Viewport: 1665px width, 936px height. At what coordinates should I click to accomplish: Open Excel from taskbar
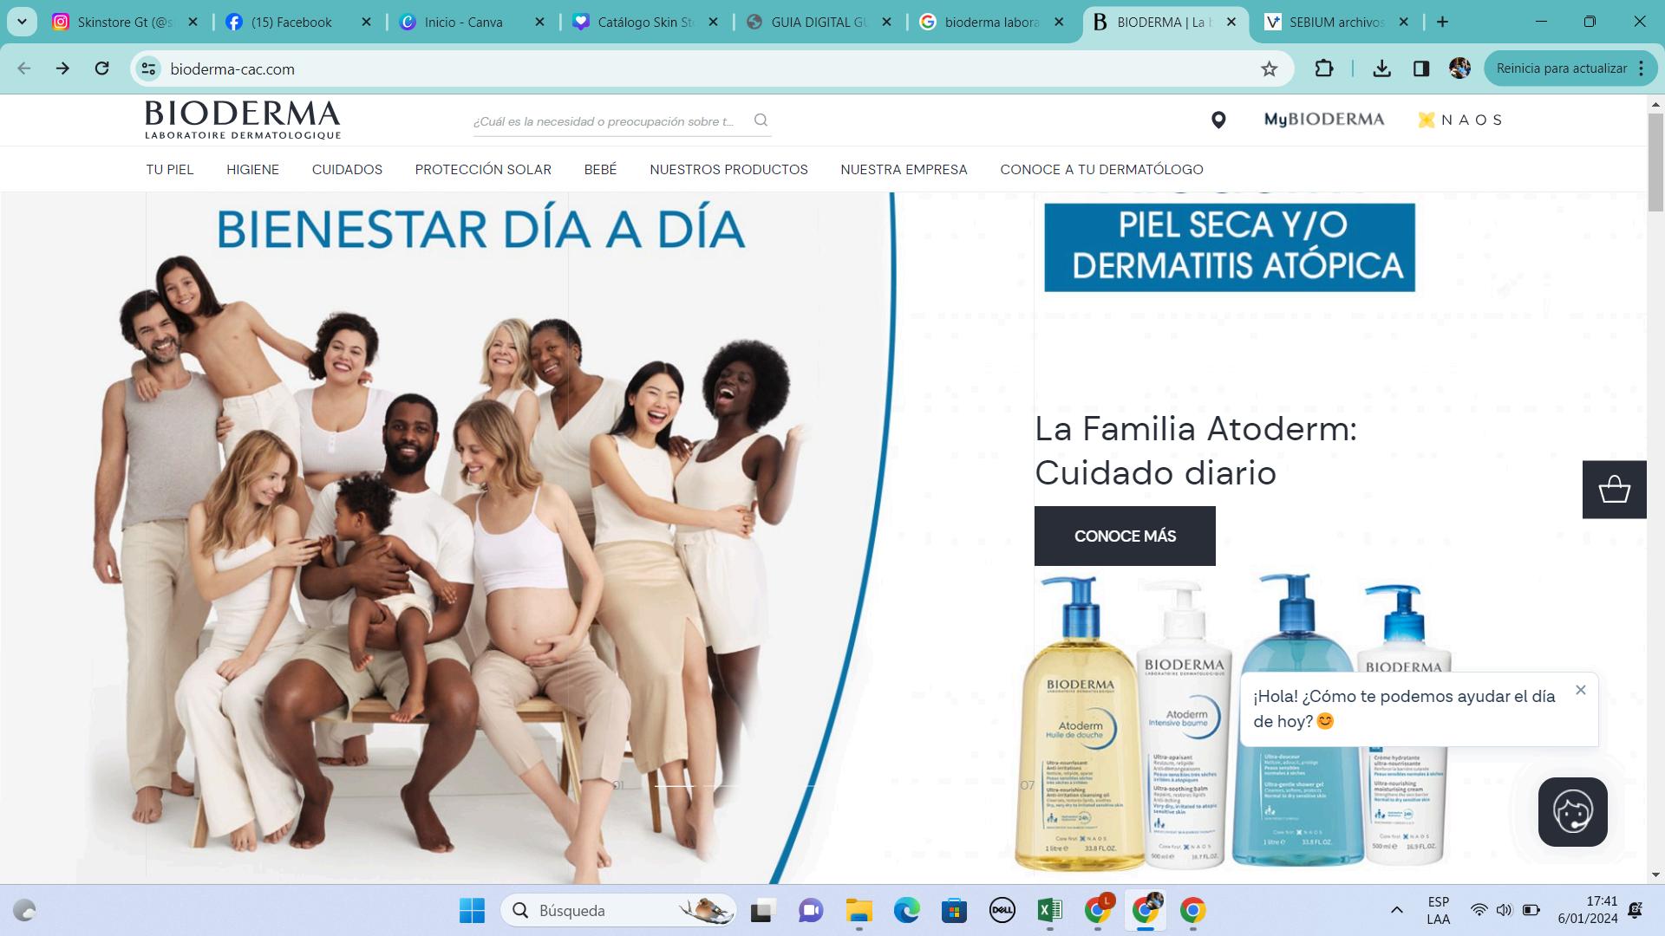pos(1049,910)
